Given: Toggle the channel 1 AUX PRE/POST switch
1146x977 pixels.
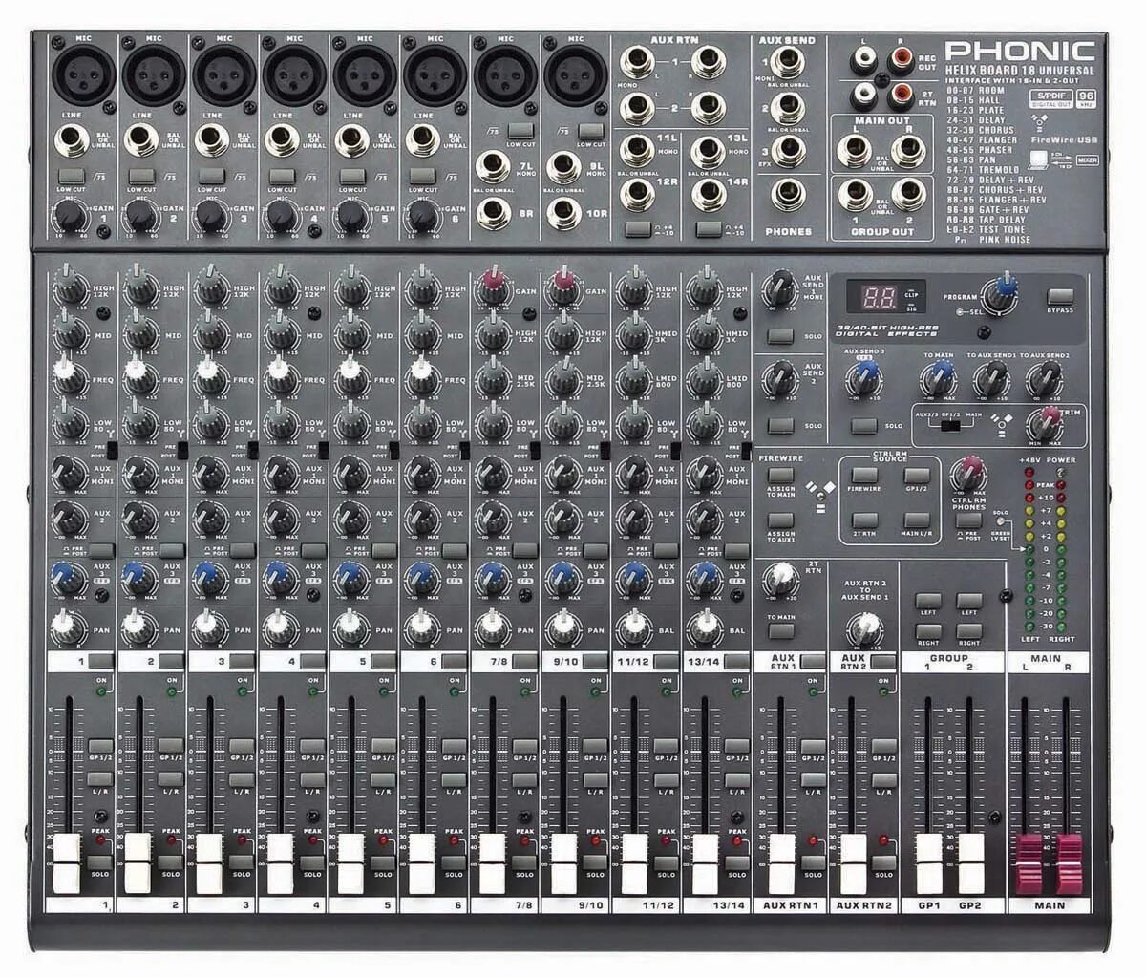Looking at the screenshot, I should 101,551.
